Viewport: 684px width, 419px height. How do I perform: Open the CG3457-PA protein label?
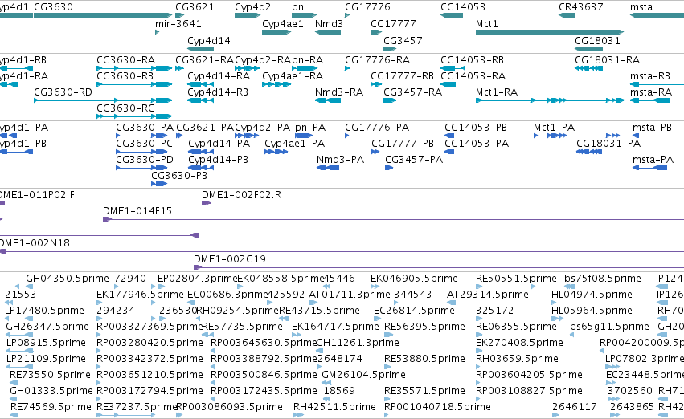(x=414, y=160)
